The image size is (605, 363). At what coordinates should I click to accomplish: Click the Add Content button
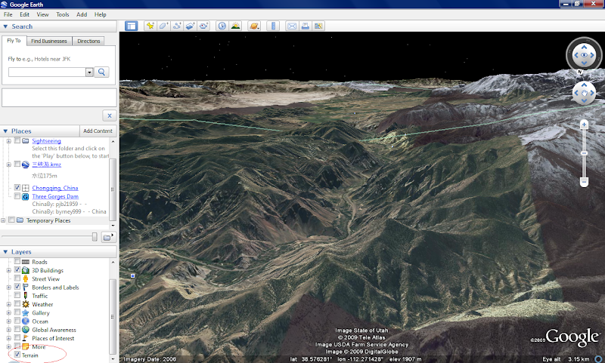click(x=98, y=131)
